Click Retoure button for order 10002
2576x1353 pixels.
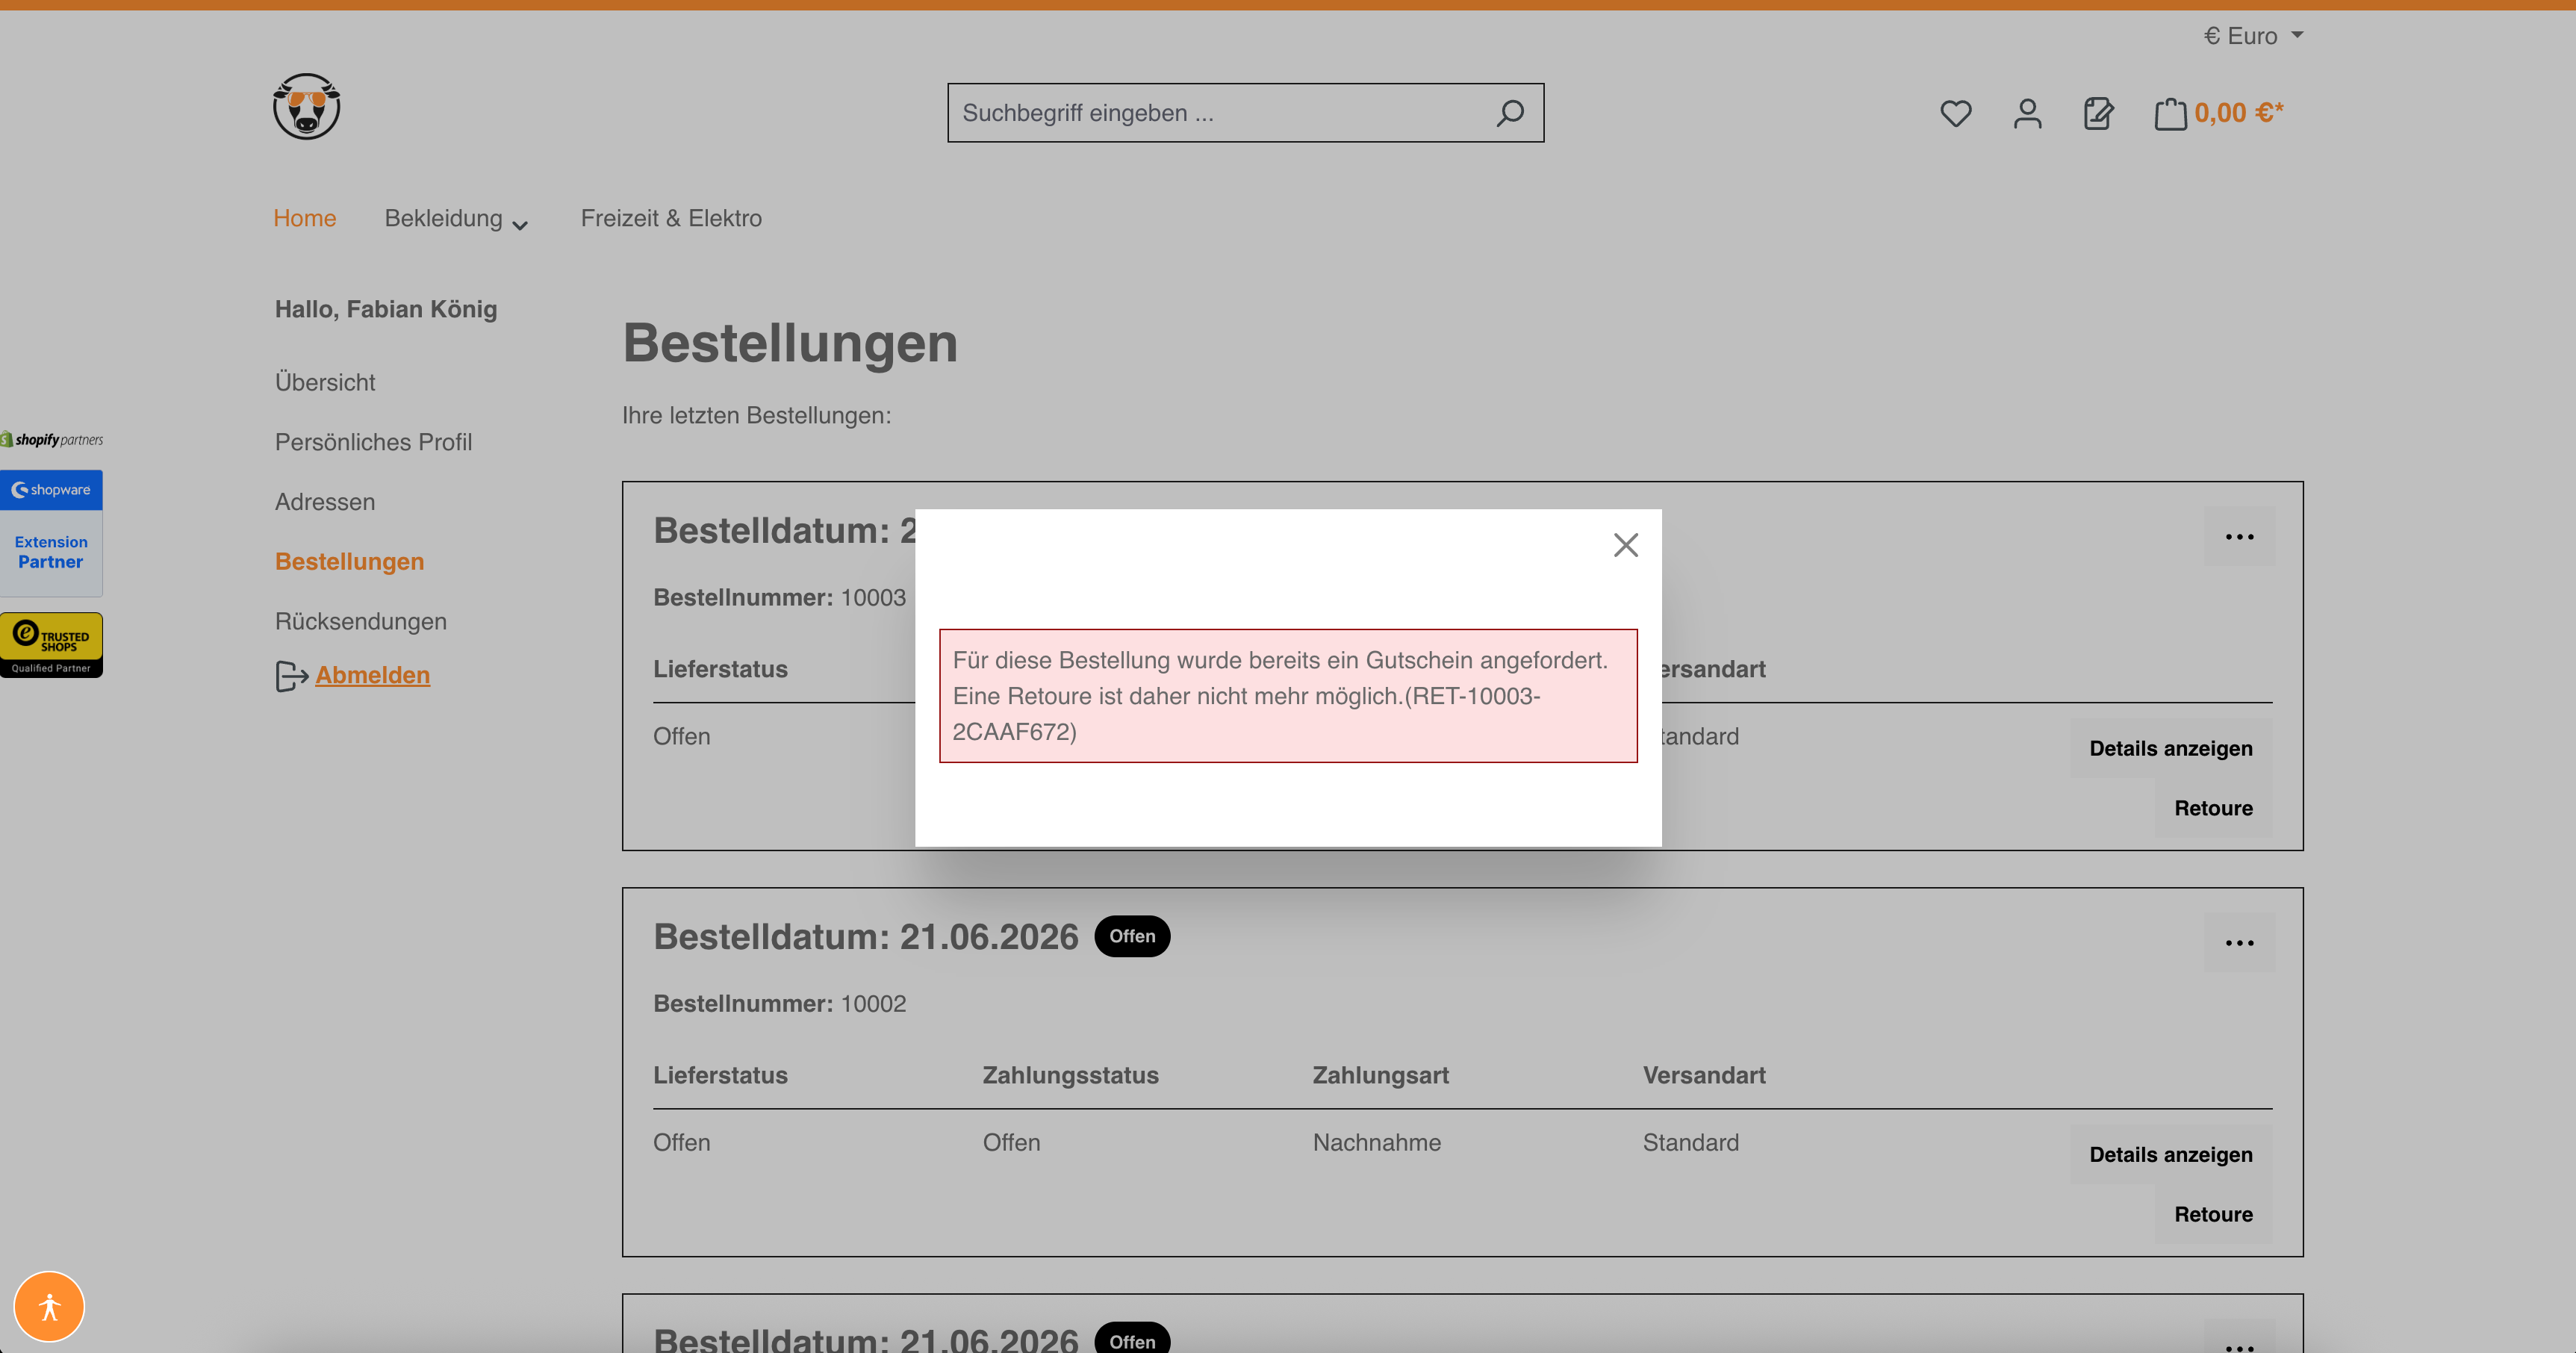coord(2213,1214)
